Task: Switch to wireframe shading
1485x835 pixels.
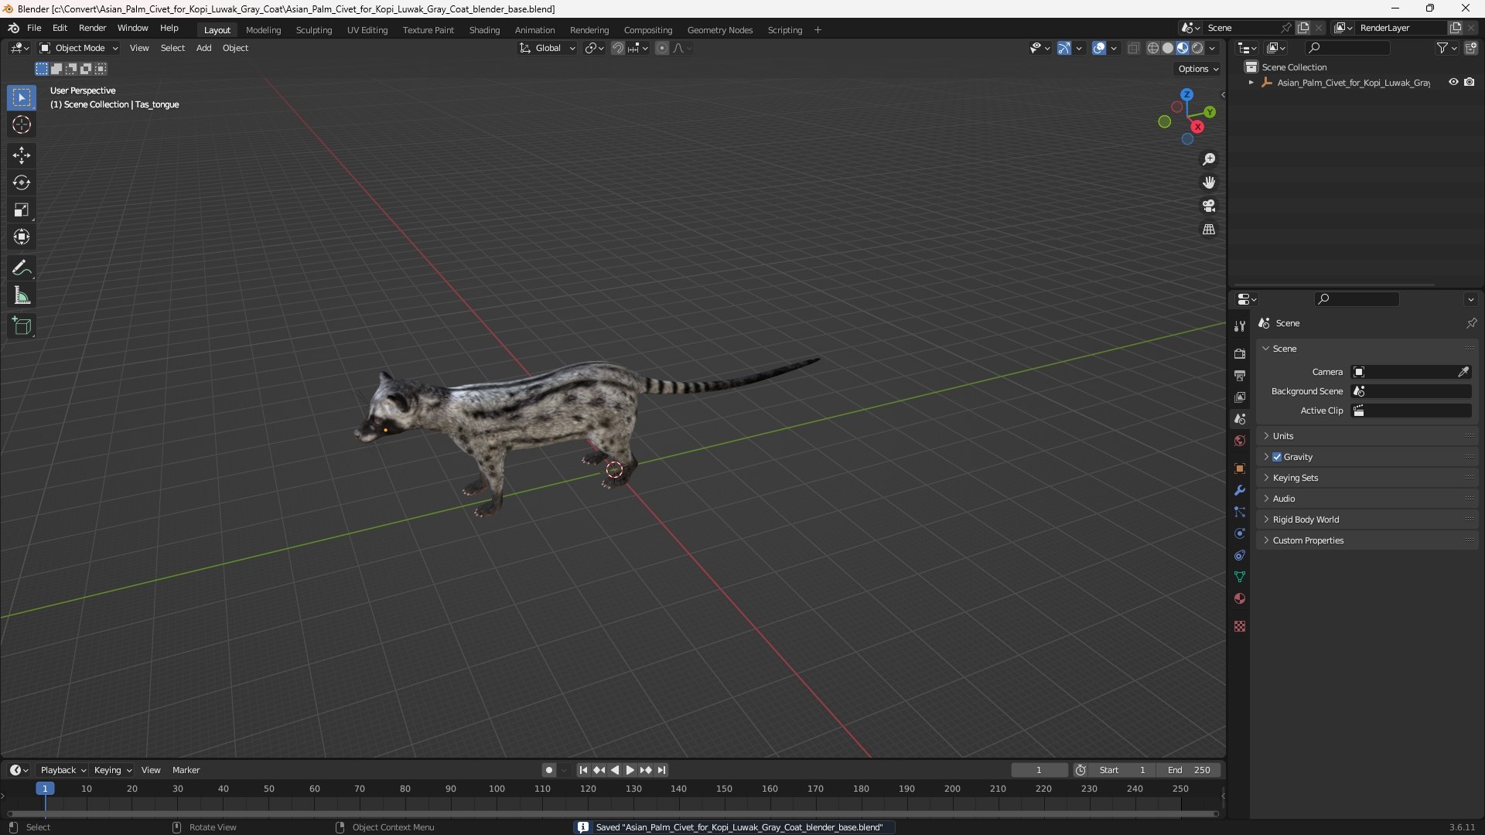Action: [x=1153, y=48]
